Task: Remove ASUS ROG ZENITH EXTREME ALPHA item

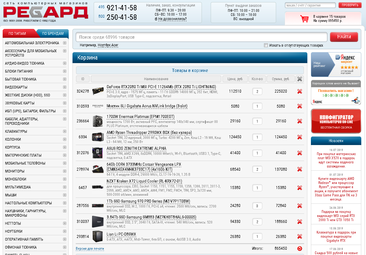Action: tap(300, 153)
